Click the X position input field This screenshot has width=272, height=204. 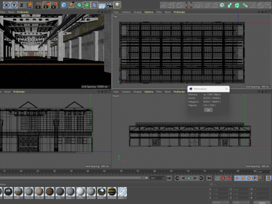[x=220, y=189]
